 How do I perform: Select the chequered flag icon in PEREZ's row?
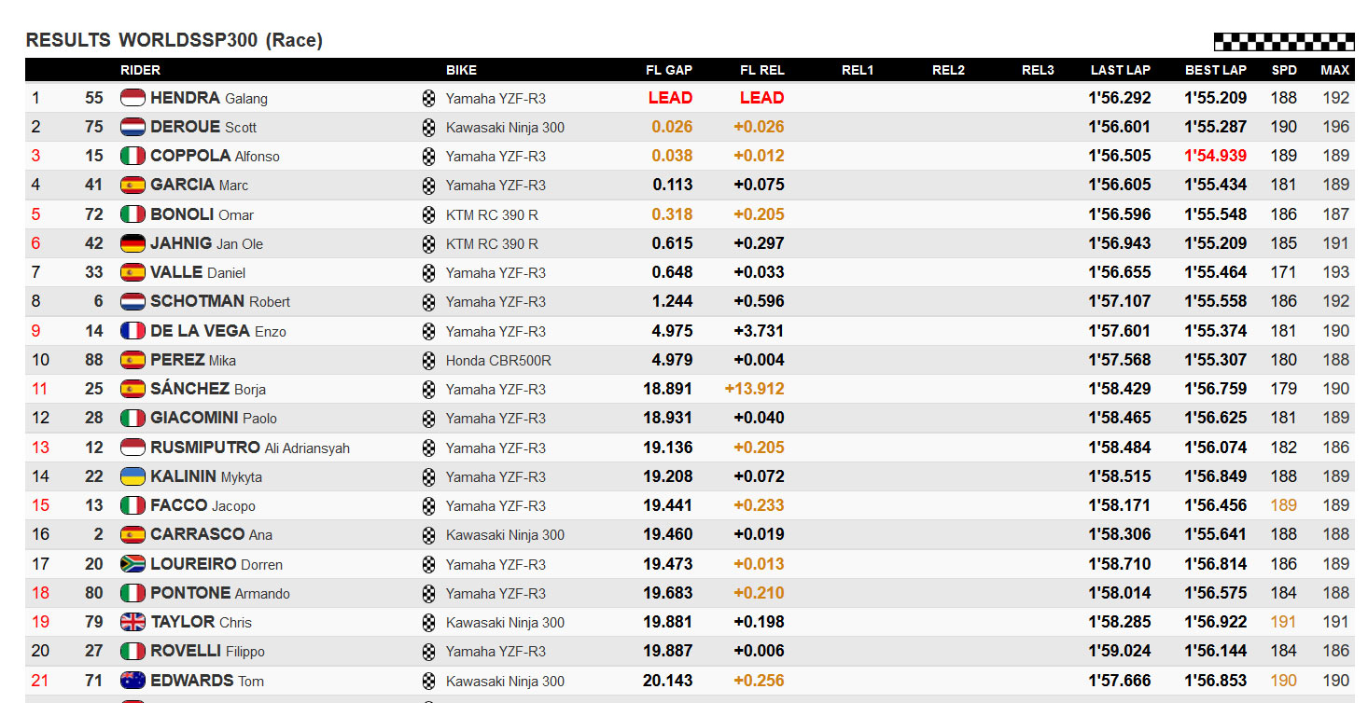(x=428, y=360)
